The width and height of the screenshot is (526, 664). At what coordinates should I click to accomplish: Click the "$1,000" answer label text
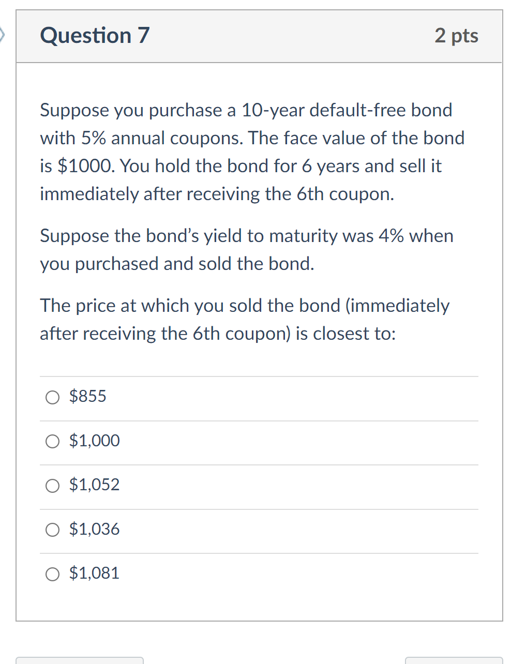pyautogui.click(x=94, y=441)
